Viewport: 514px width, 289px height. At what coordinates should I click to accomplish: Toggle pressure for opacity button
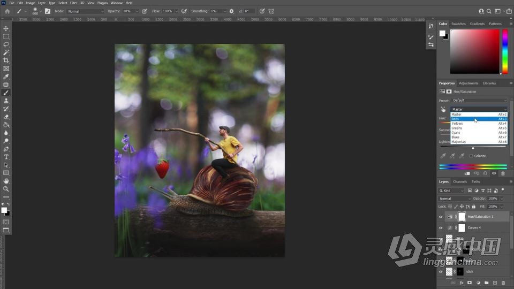pos(144,11)
